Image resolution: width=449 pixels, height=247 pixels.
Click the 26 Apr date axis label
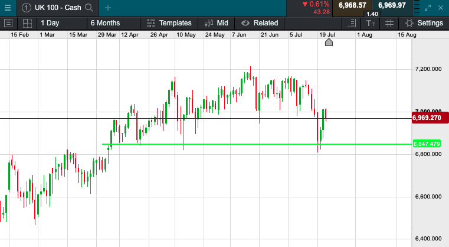tap(159, 35)
